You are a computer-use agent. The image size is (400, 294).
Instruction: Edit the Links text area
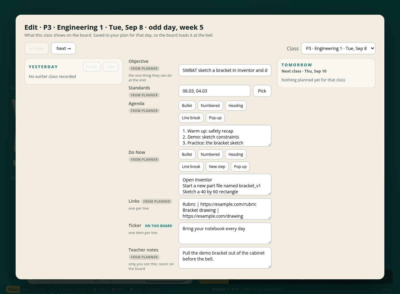coord(225,209)
